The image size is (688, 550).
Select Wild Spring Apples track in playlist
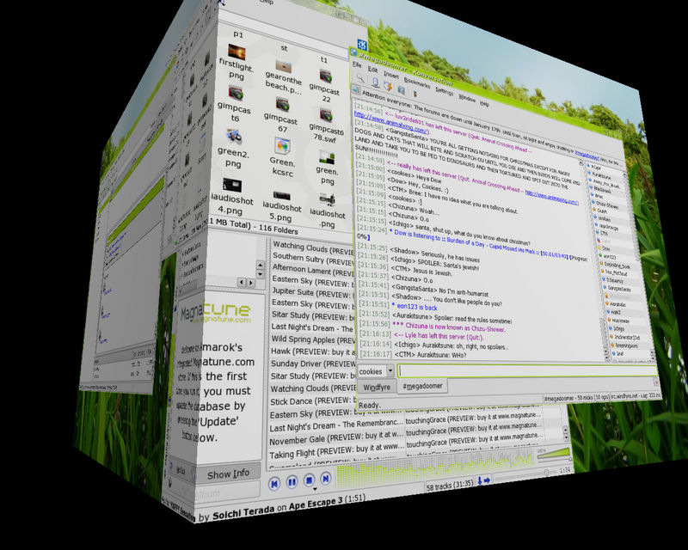point(313,339)
